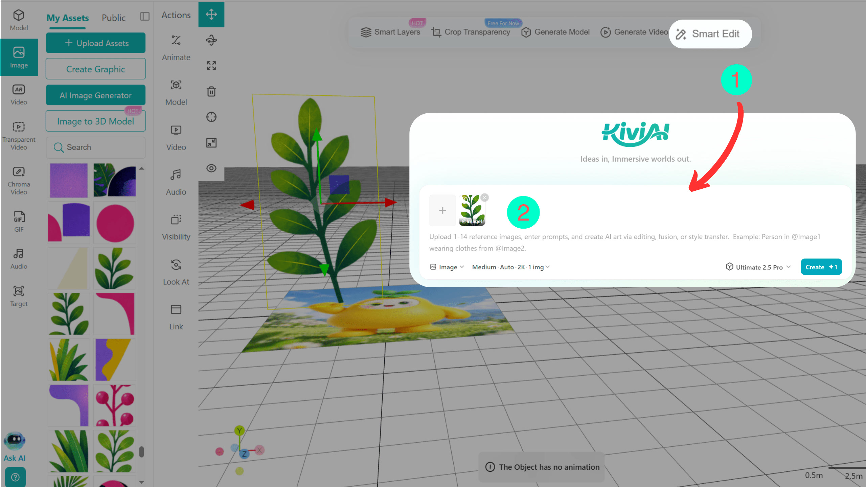This screenshot has width=866, height=487.
Task: Open the Look At action
Action: pyautogui.click(x=176, y=272)
